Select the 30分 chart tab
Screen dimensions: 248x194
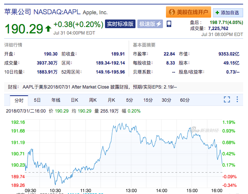click(166, 100)
